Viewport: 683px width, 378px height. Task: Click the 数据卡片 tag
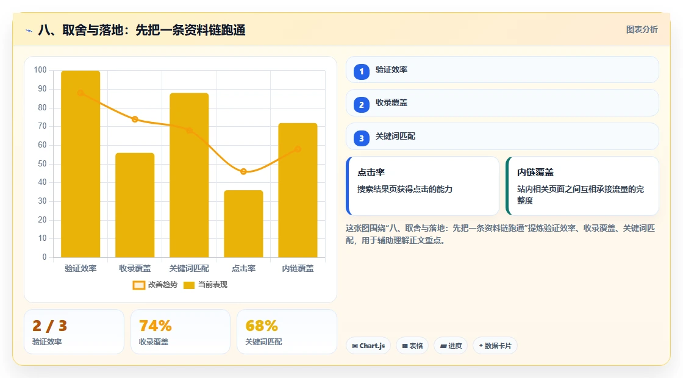[495, 346]
